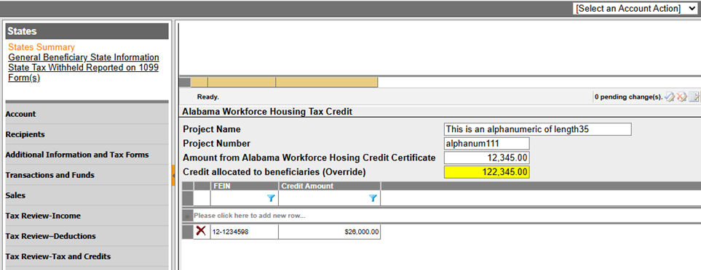Open the Credit Amount column filter funnel
Screen dimensions: 701x270
(x=373, y=198)
